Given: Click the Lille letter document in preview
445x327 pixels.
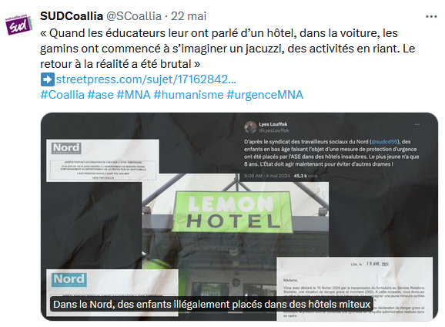Looking at the screenshot, I should tap(354, 288).
